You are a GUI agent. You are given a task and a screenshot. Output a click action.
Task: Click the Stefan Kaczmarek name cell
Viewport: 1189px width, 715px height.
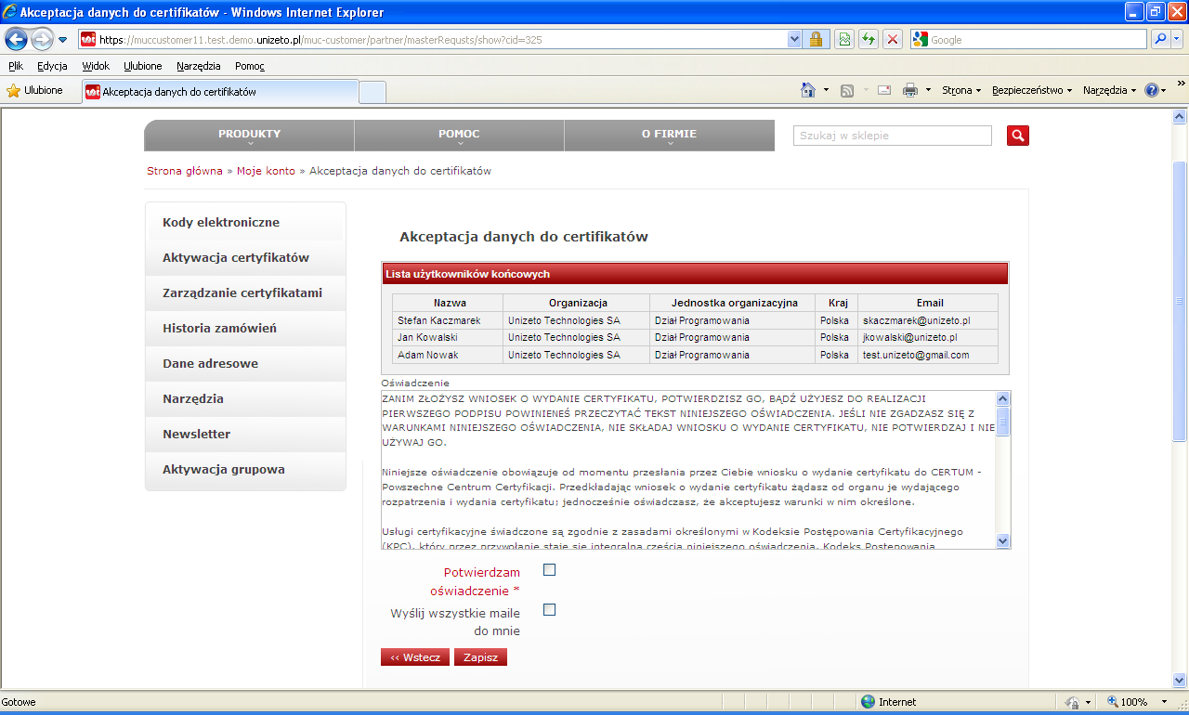click(x=448, y=320)
